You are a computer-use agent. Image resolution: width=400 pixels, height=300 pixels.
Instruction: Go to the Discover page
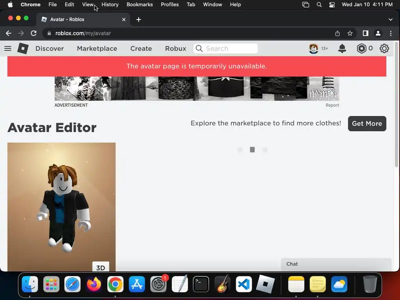click(50, 48)
